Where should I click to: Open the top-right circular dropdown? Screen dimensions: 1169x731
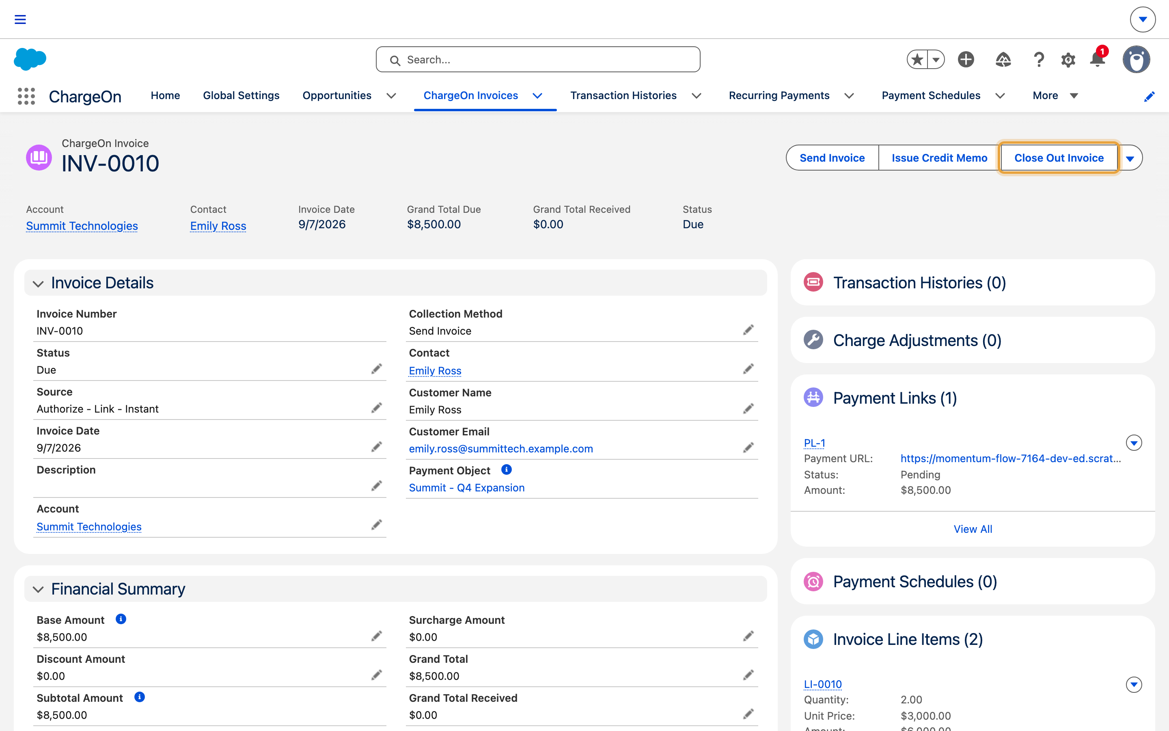[x=1143, y=19]
